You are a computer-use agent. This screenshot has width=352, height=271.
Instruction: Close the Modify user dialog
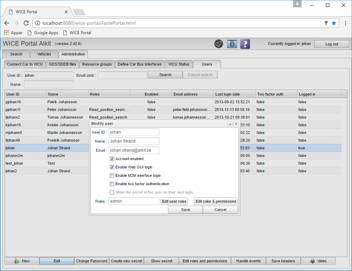coord(236,124)
